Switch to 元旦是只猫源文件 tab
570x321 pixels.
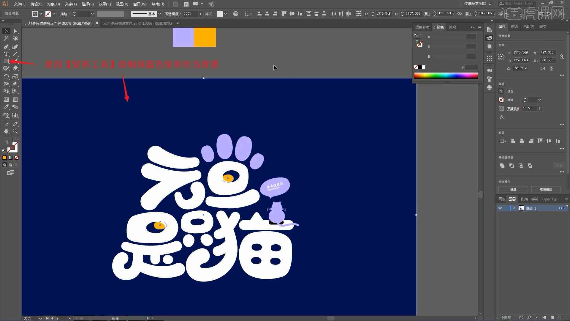137,23
